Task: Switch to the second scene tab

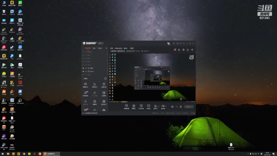Action: point(94,48)
